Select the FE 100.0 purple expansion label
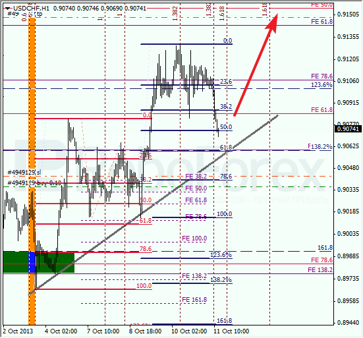Viewport: 363px width, 338px height. coord(194,239)
